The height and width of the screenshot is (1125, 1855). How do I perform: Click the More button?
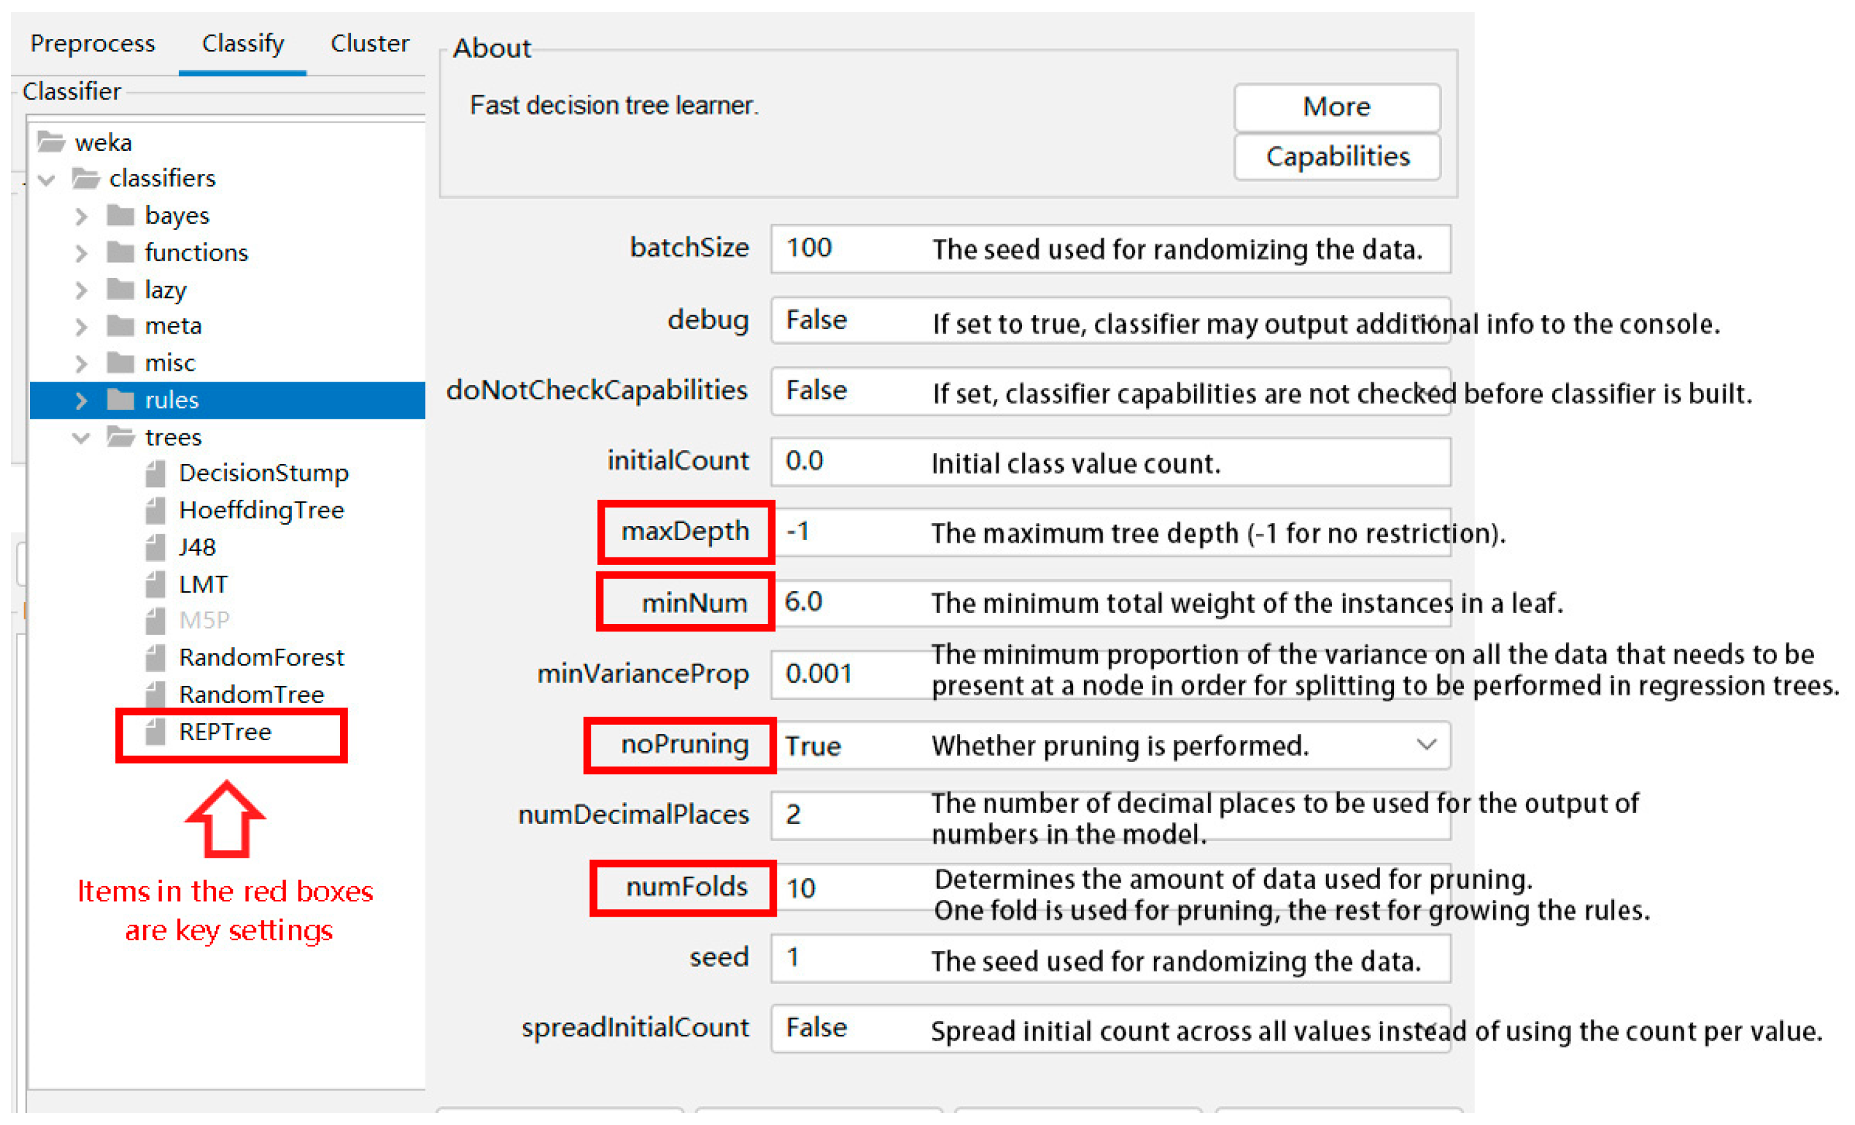(1337, 107)
